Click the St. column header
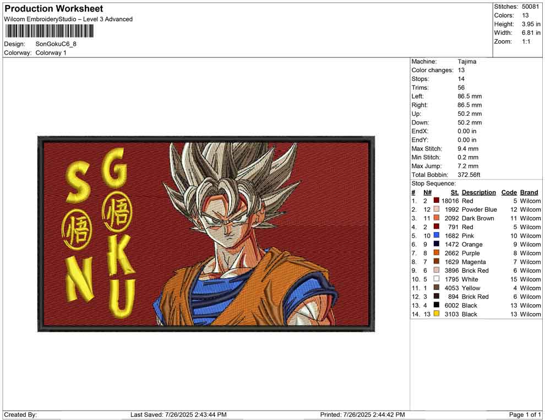 click(455, 192)
